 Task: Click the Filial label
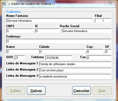coord(98,16)
